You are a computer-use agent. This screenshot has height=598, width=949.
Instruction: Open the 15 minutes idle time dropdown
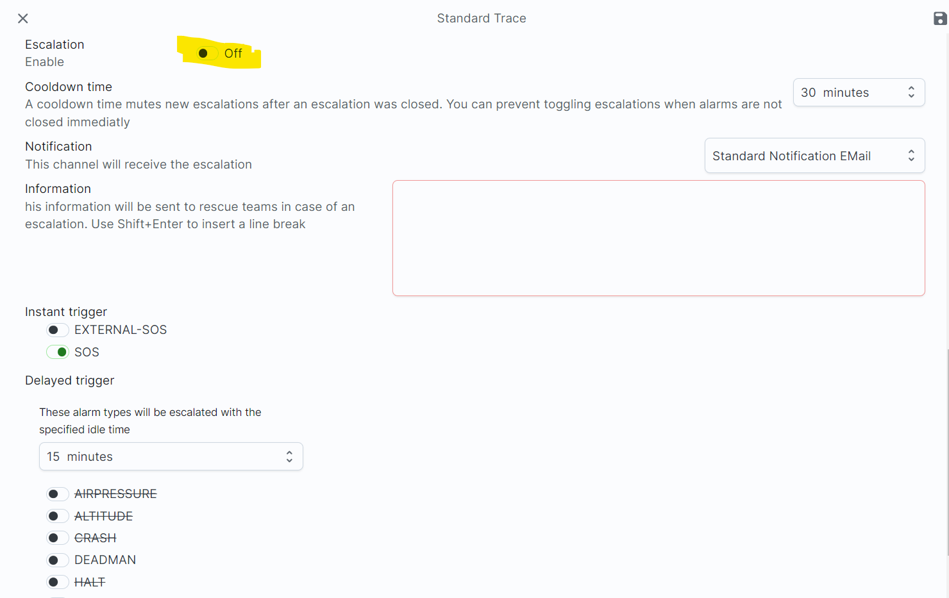171,456
